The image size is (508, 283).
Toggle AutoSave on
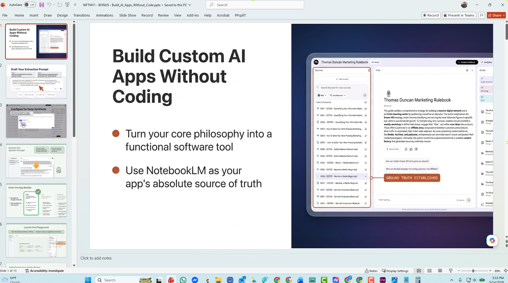pos(30,5)
